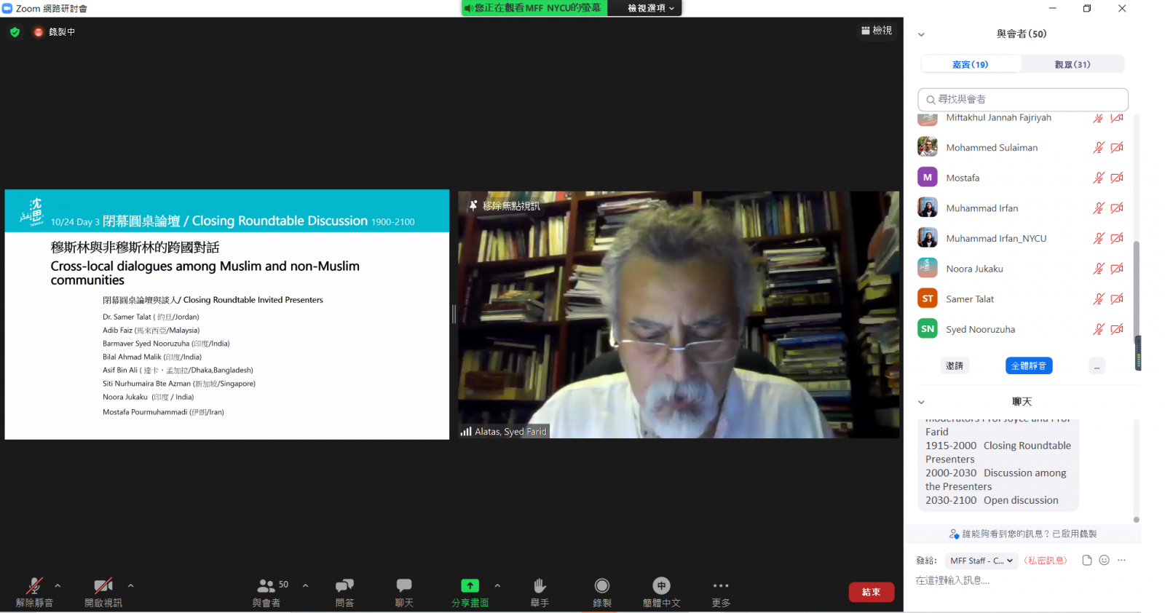Image resolution: width=1165 pixels, height=613 pixels.
Task: Open the language interpretation icon
Action: [661, 586]
